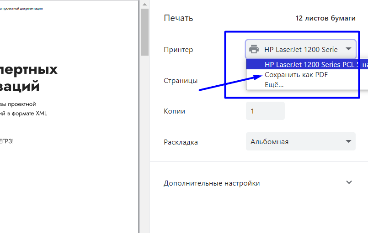Click the Копии number input field

(x=265, y=111)
